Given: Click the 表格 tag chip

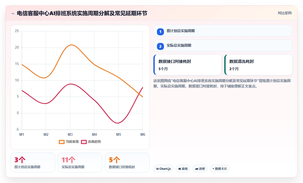Looking at the screenshot, I should (x=183, y=169).
